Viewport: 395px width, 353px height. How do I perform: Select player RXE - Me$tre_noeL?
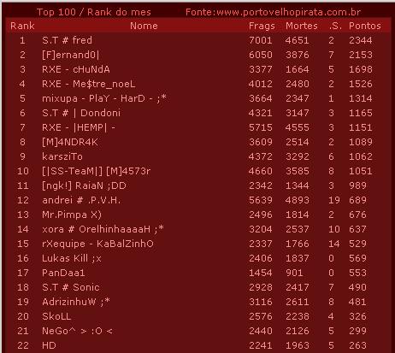(x=89, y=84)
